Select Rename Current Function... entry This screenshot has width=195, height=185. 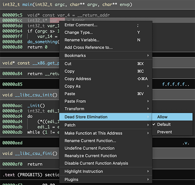click(106, 141)
